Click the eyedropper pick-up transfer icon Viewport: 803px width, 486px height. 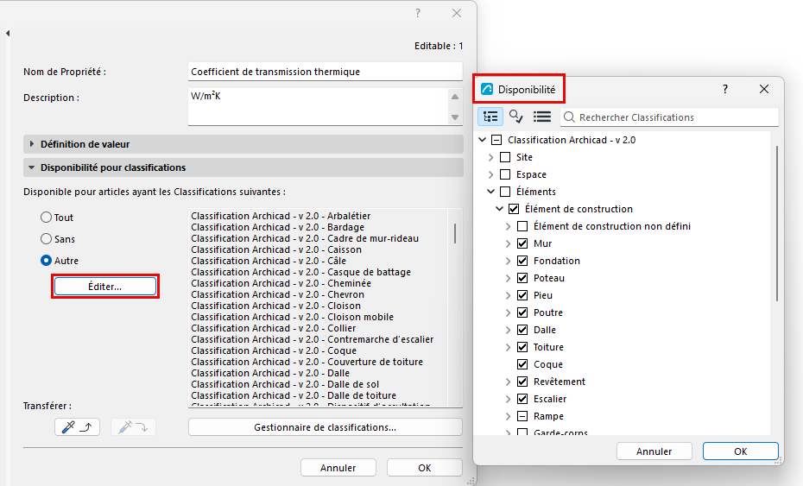pyautogui.click(x=77, y=426)
